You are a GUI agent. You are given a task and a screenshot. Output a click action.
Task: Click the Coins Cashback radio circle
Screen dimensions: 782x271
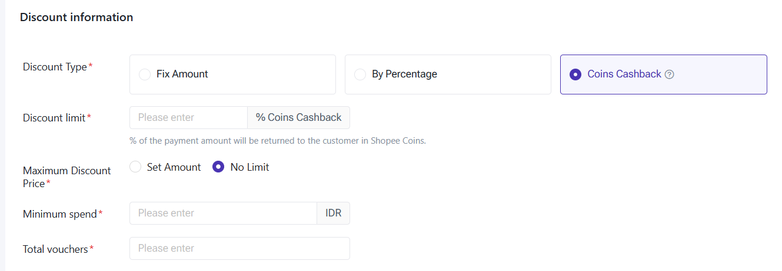pyautogui.click(x=575, y=74)
